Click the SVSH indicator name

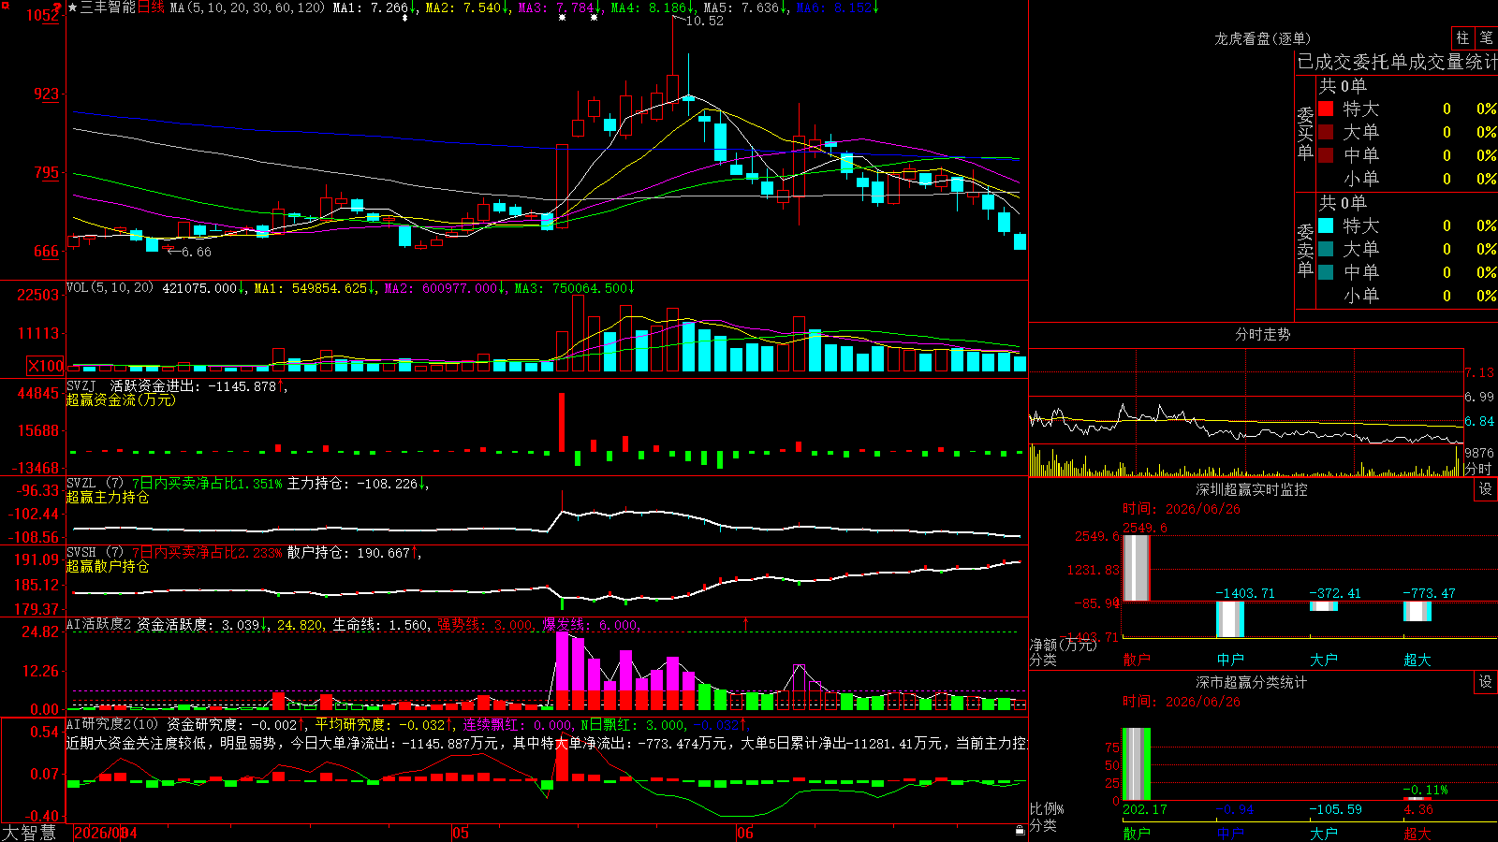(x=81, y=553)
